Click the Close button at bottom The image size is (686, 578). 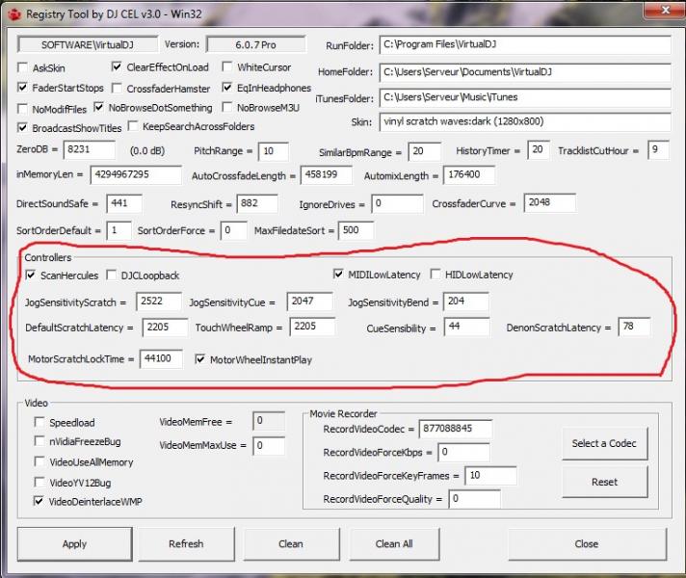[x=587, y=544]
